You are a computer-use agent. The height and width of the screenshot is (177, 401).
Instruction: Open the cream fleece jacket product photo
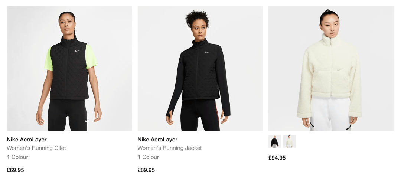pyautogui.click(x=331, y=68)
